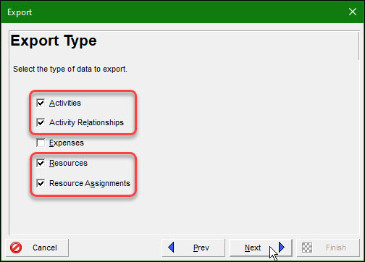Click the 'Export Type' heading text

click(x=54, y=41)
